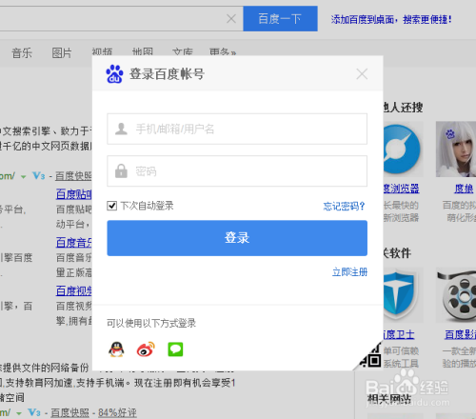
Task: Open the 百度影音 link under film reel
Action: coord(460,334)
